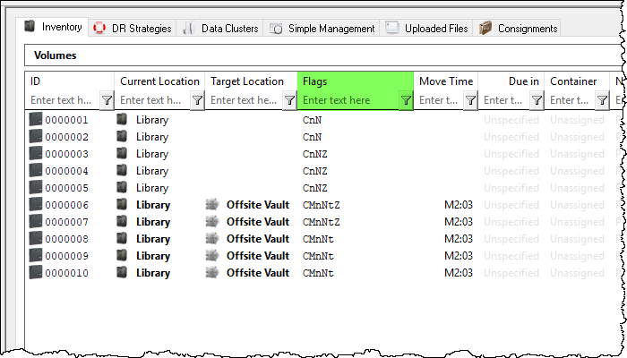Image resolution: width=627 pixels, height=358 pixels.
Task: Open the Container column filter funnel
Action: coord(602,100)
